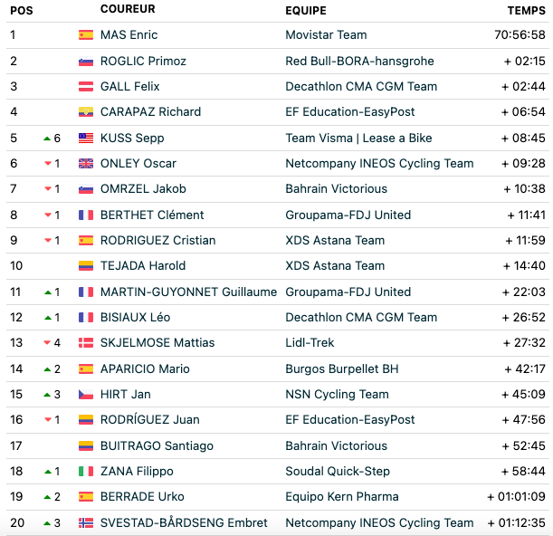Click the US flag next to KUSS Sepp

86,138
